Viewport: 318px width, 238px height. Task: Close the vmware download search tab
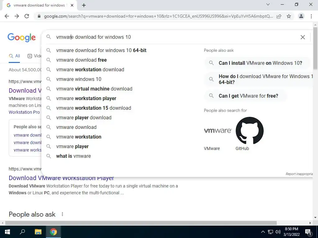[72, 6]
